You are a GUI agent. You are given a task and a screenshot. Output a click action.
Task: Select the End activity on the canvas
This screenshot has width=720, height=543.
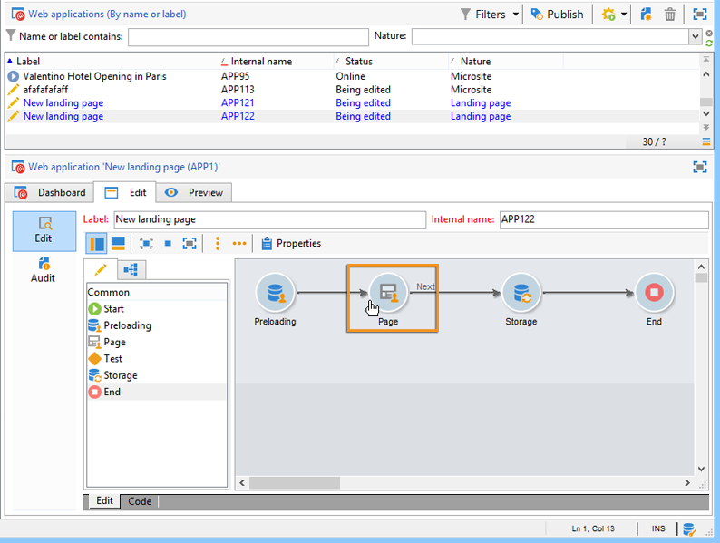(x=654, y=293)
